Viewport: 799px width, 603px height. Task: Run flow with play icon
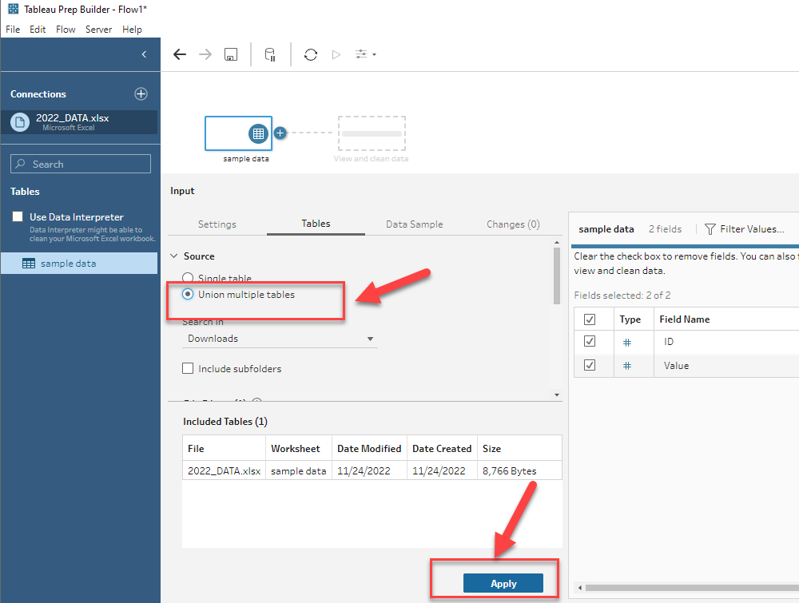tap(336, 54)
